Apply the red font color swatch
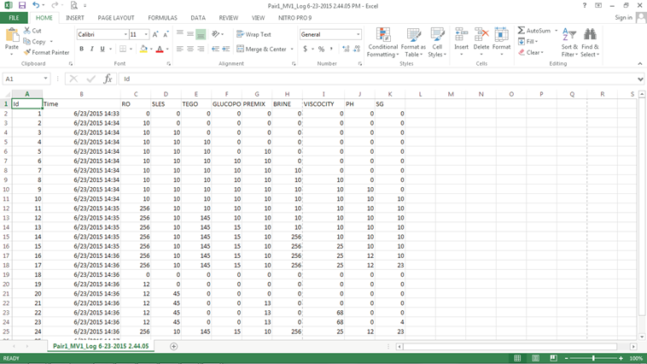Screen dimensions: 647x364 (160, 50)
